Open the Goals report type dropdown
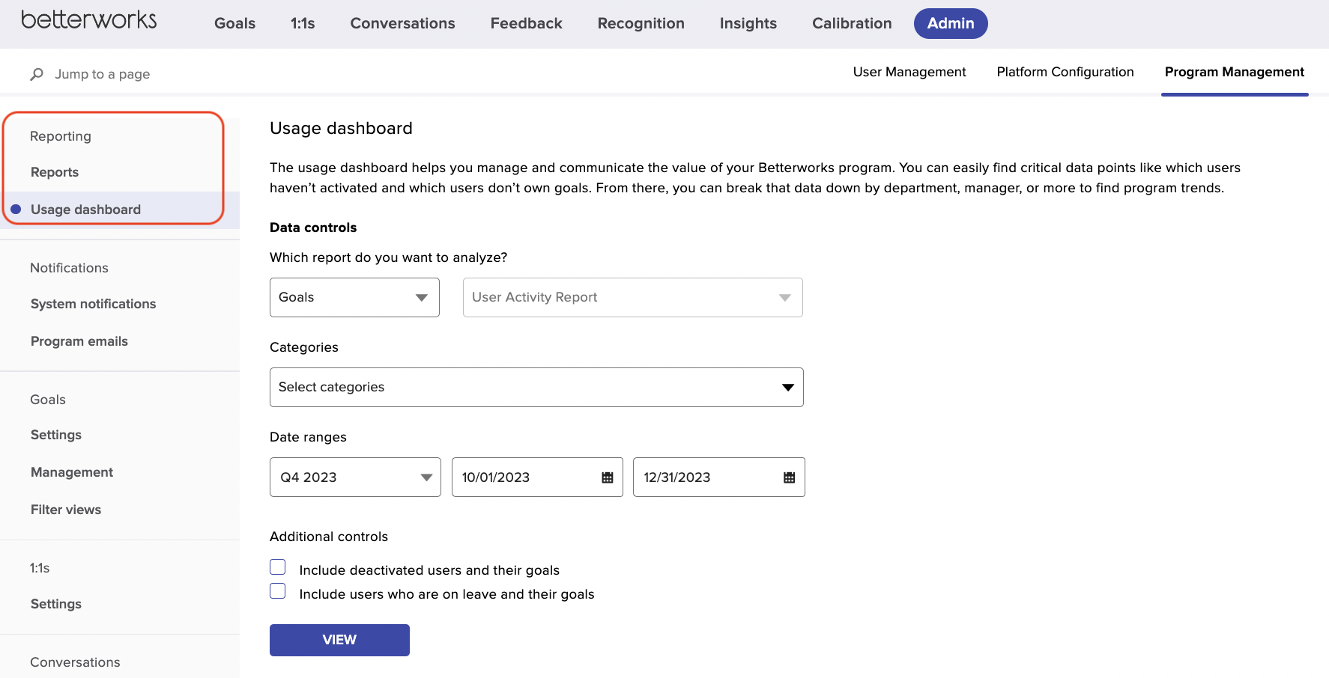The width and height of the screenshot is (1329, 678). click(354, 297)
